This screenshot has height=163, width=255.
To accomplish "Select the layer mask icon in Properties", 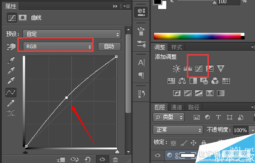I will pyautogui.click(x=23, y=17).
